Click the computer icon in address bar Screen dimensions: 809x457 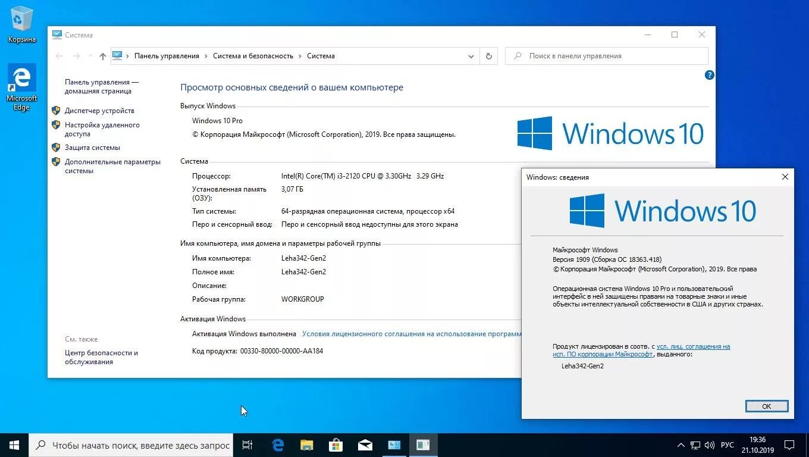117,55
